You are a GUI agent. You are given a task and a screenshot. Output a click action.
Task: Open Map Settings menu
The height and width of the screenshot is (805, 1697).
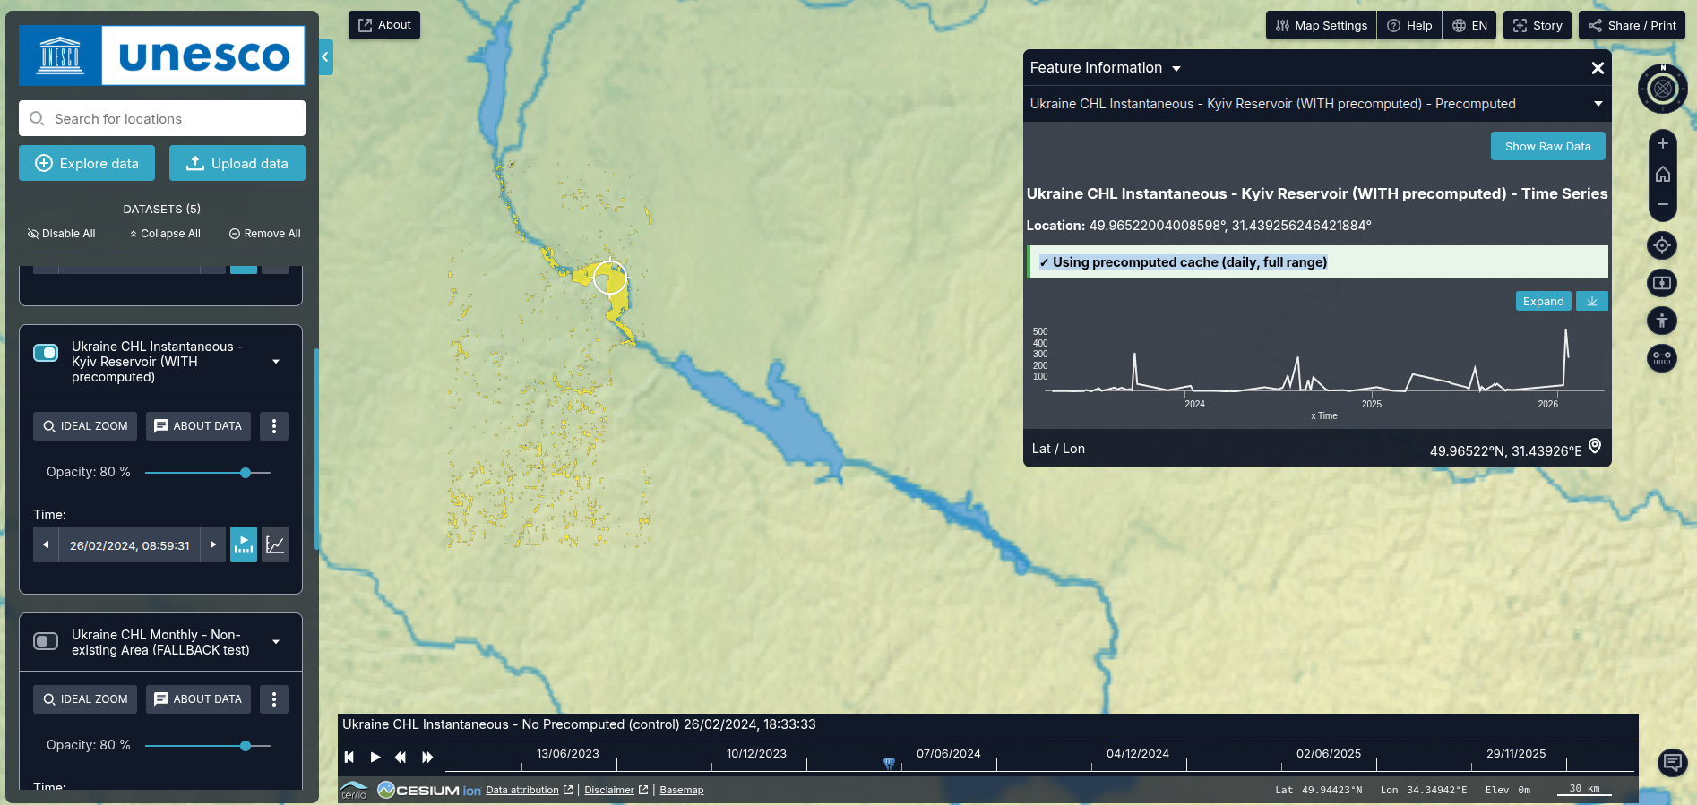(1321, 26)
